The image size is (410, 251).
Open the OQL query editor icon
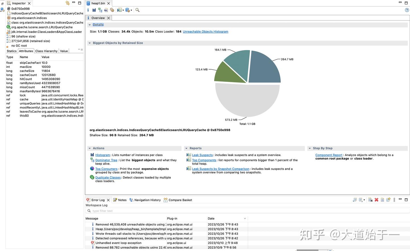click(x=106, y=10)
